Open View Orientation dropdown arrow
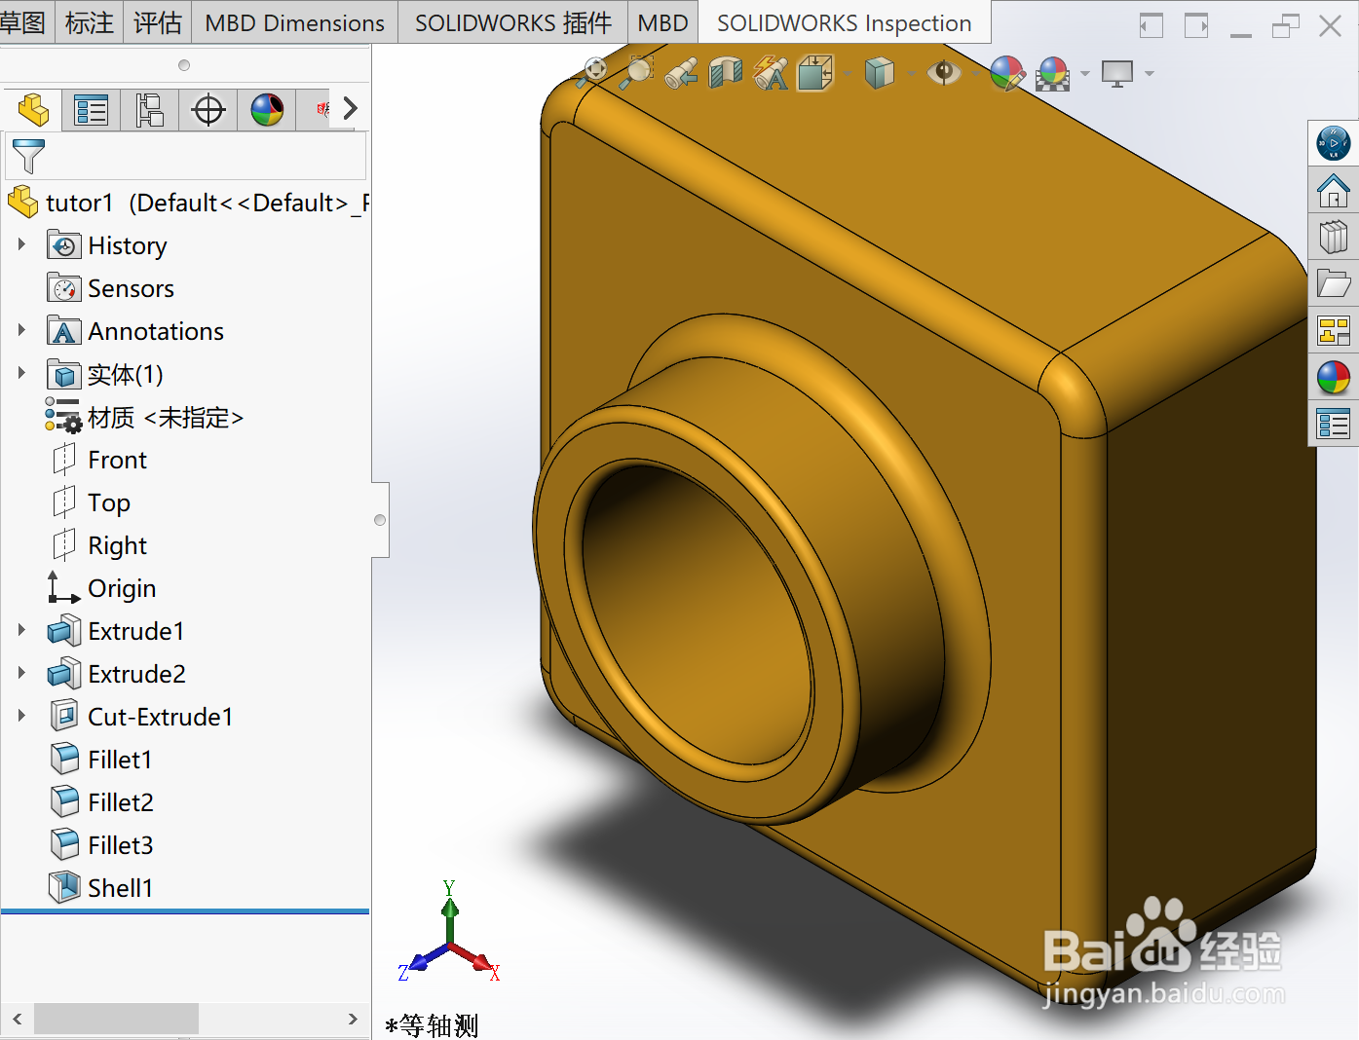The image size is (1359, 1040). 847,73
